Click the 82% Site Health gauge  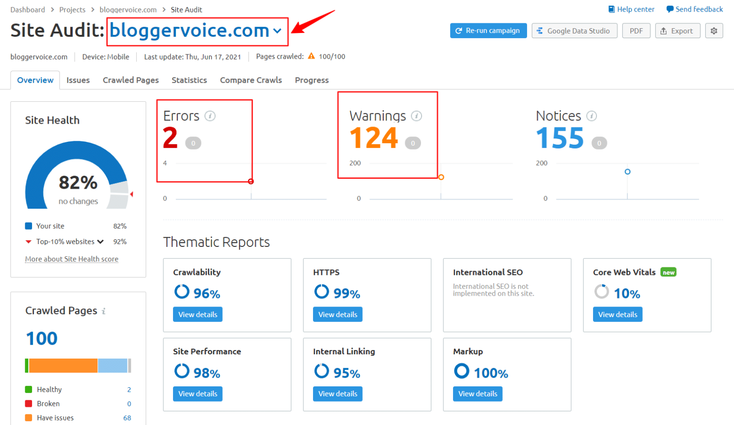[x=77, y=175]
